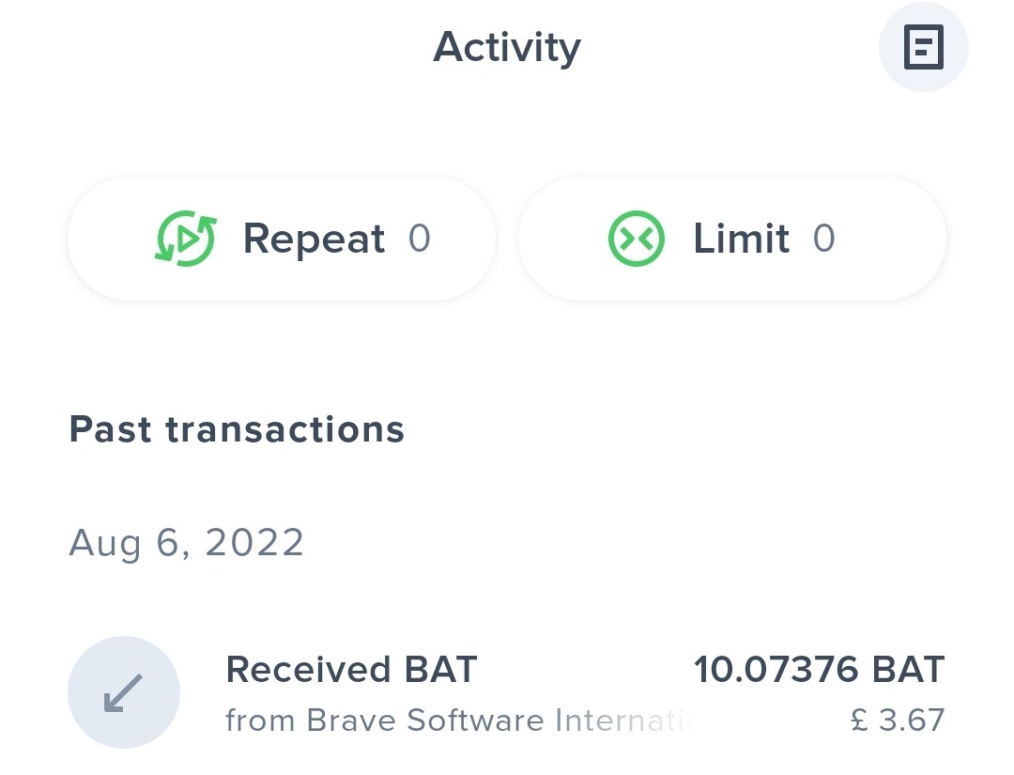Open the Received BAT transaction
Screen dimensions: 1014x775
click(507, 693)
